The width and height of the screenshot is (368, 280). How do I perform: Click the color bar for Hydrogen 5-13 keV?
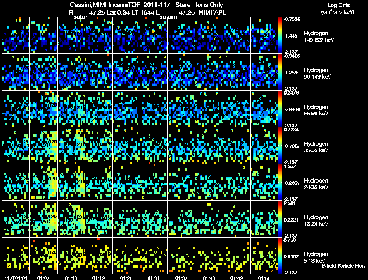[x=280, y=256]
